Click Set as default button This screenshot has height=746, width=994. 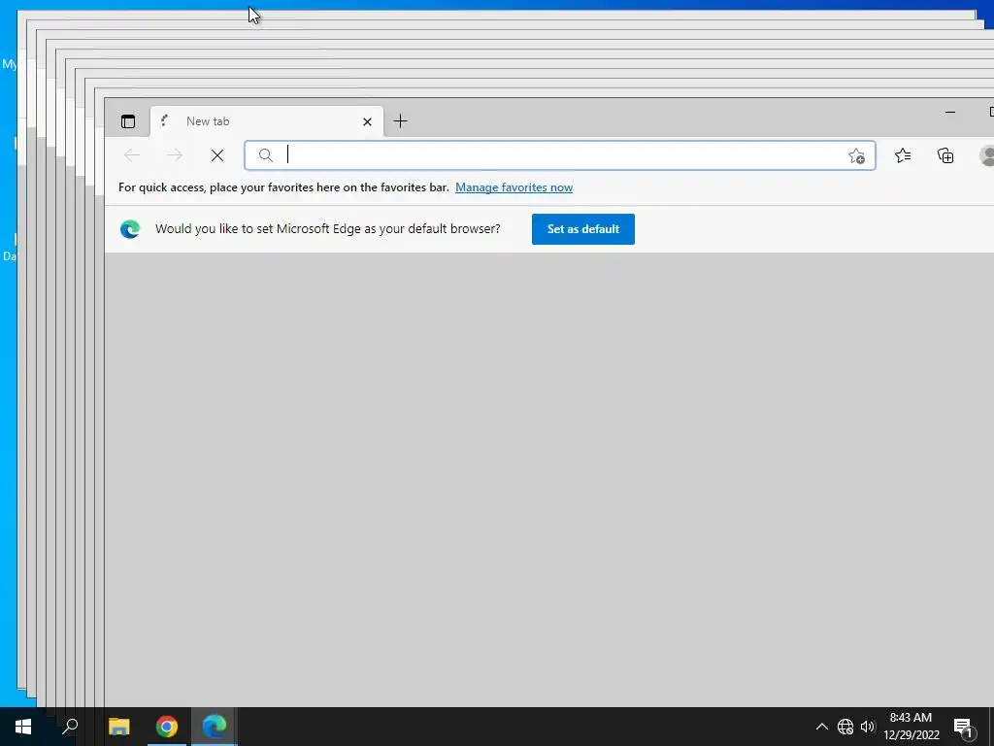coord(583,229)
